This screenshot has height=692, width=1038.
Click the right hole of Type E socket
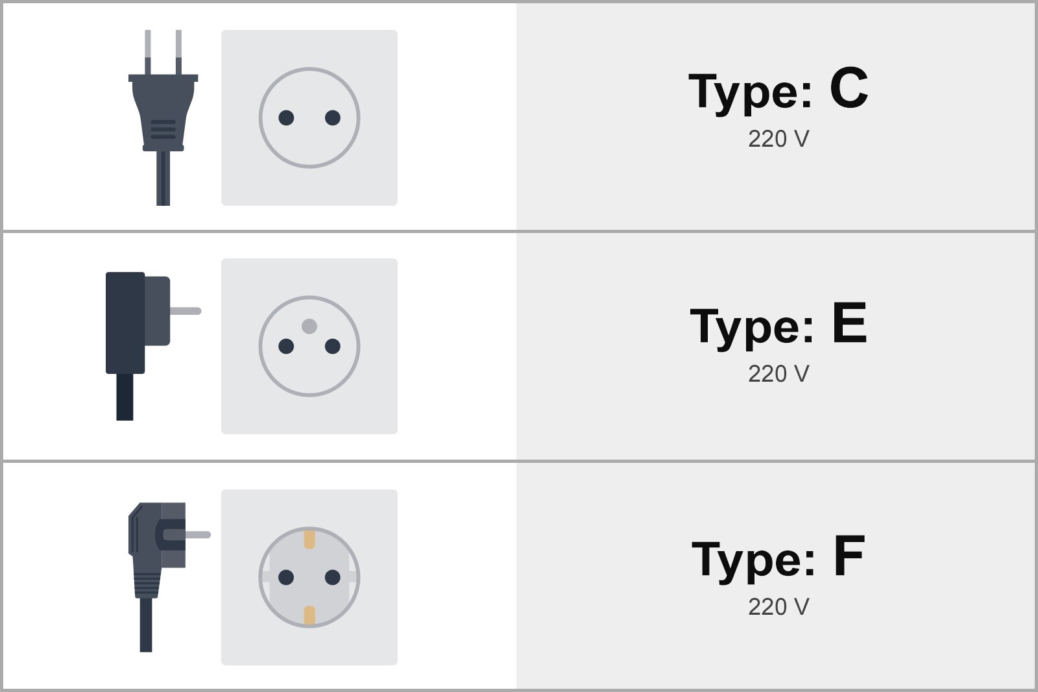333,346
